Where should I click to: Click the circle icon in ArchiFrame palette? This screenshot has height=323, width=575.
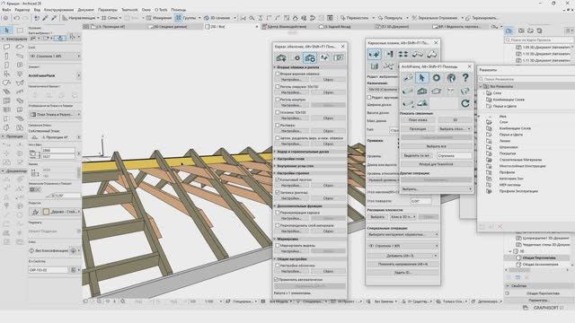coord(437,78)
